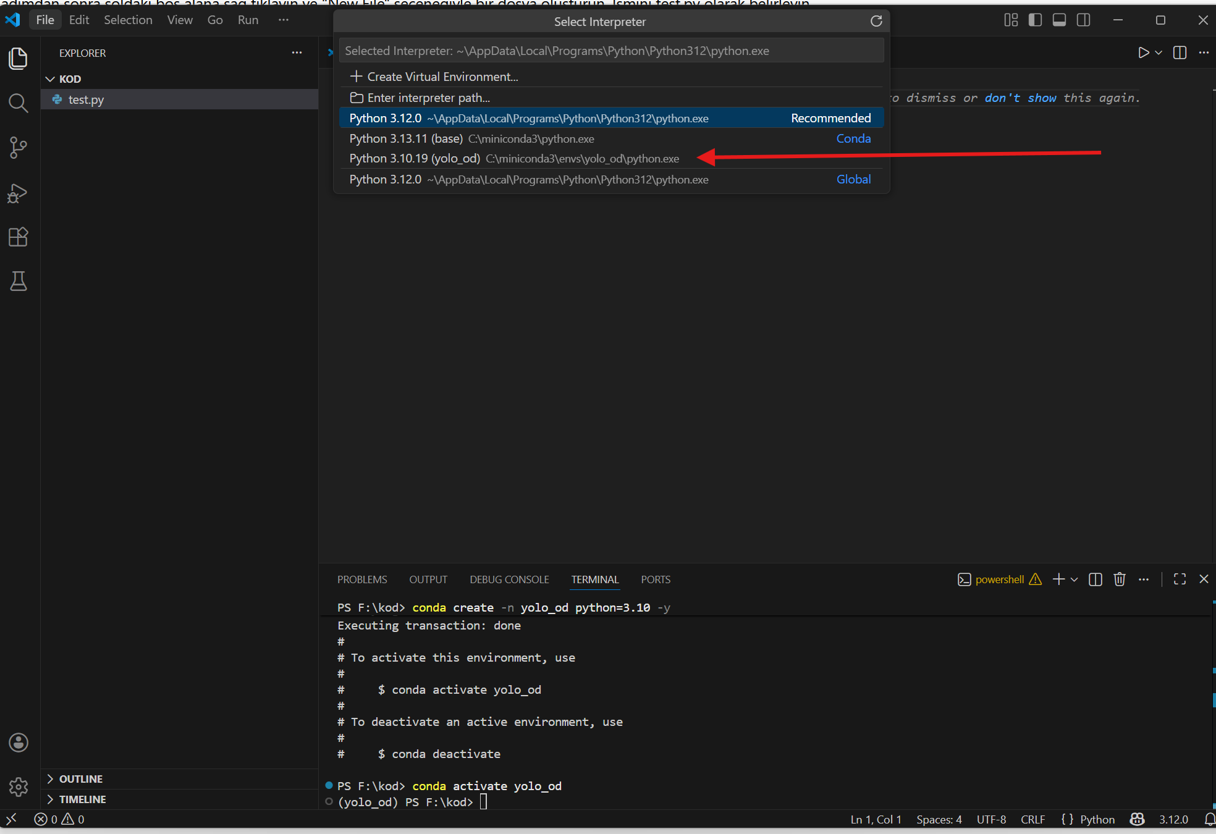The width and height of the screenshot is (1216, 834).
Task: Toggle primary side bar visibility
Action: pos(1035,20)
